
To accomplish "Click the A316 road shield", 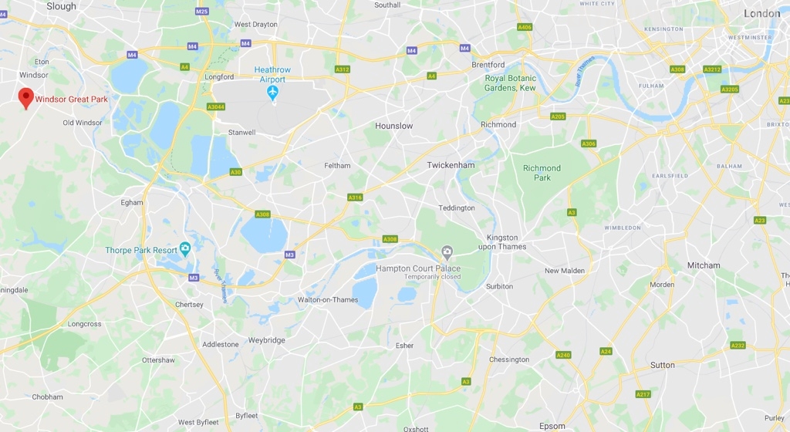I will pyautogui.click(x=355, y=197).
